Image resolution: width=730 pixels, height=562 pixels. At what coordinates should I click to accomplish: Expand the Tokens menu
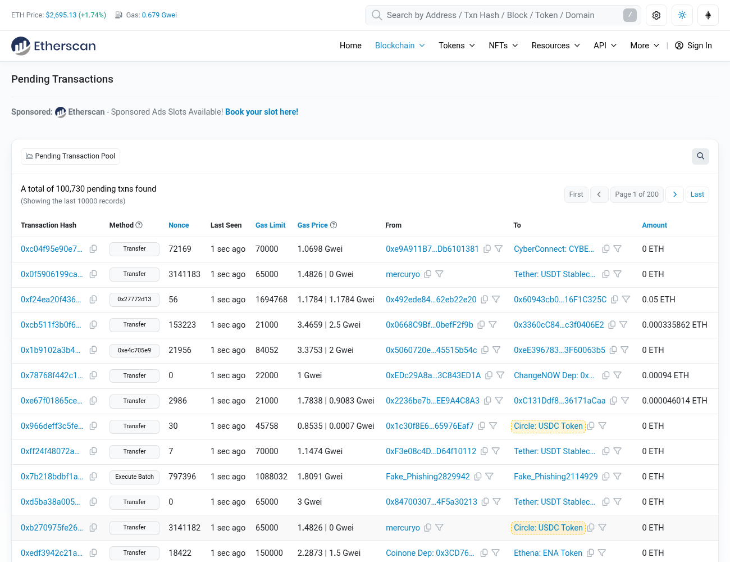(x=457, y=46)
